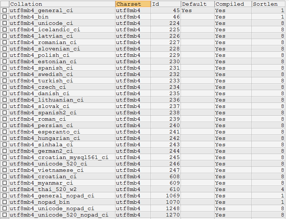
Task: Mark the utf8mb4_persian_ci checkbox
Action: 5,126
